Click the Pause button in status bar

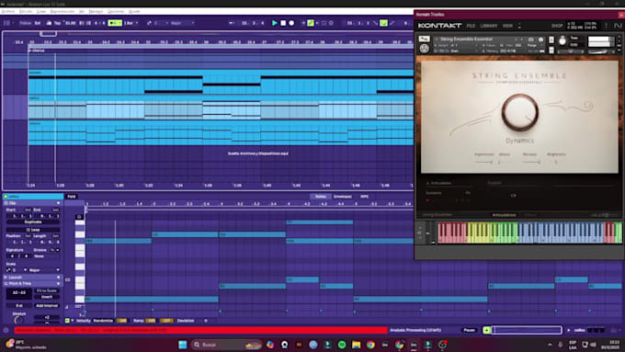[470, 330]
